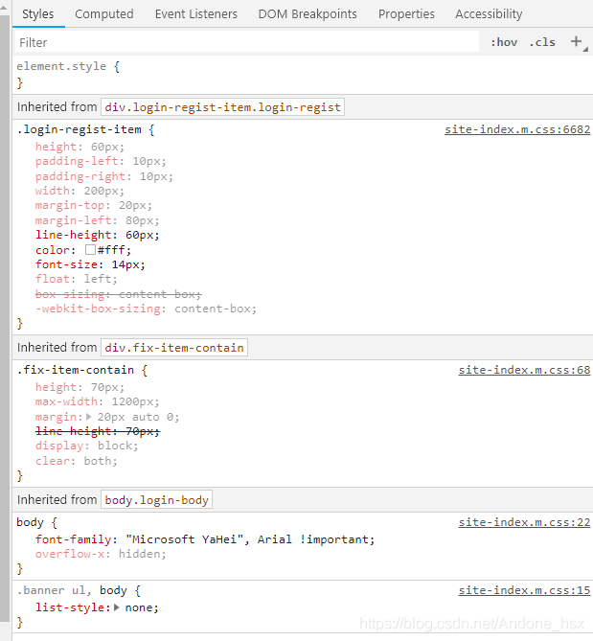Click the .banner ul, body selector
The width and height of the screenshot is (593, 641).
coord(72,590)
